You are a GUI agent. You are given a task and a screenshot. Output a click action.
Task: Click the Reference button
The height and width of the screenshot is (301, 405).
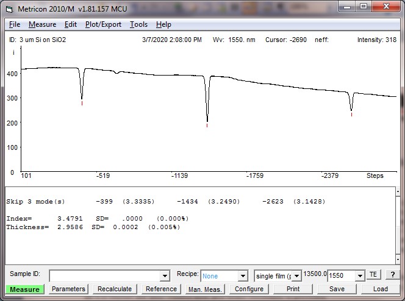pyautogui.click(x=161, y=289)
